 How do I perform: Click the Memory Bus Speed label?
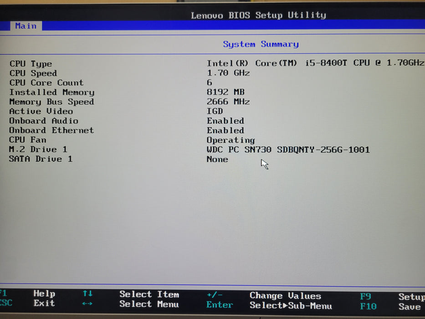(51, 102)
